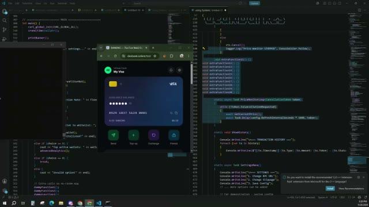The image size is (369, 207).
Task: Click the Top-up plus icon
Action: pos(133,135)
